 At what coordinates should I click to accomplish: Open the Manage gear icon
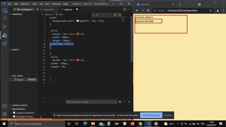click(x=5, y=114)
